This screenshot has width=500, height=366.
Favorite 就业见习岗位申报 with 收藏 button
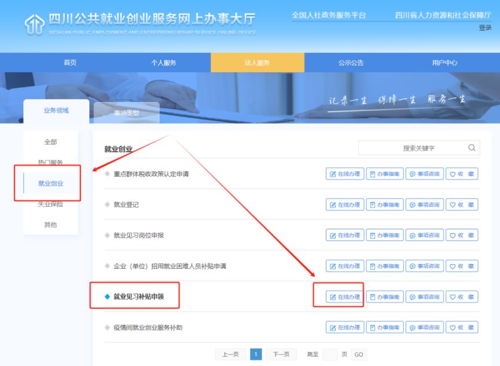tap(462, 235)
